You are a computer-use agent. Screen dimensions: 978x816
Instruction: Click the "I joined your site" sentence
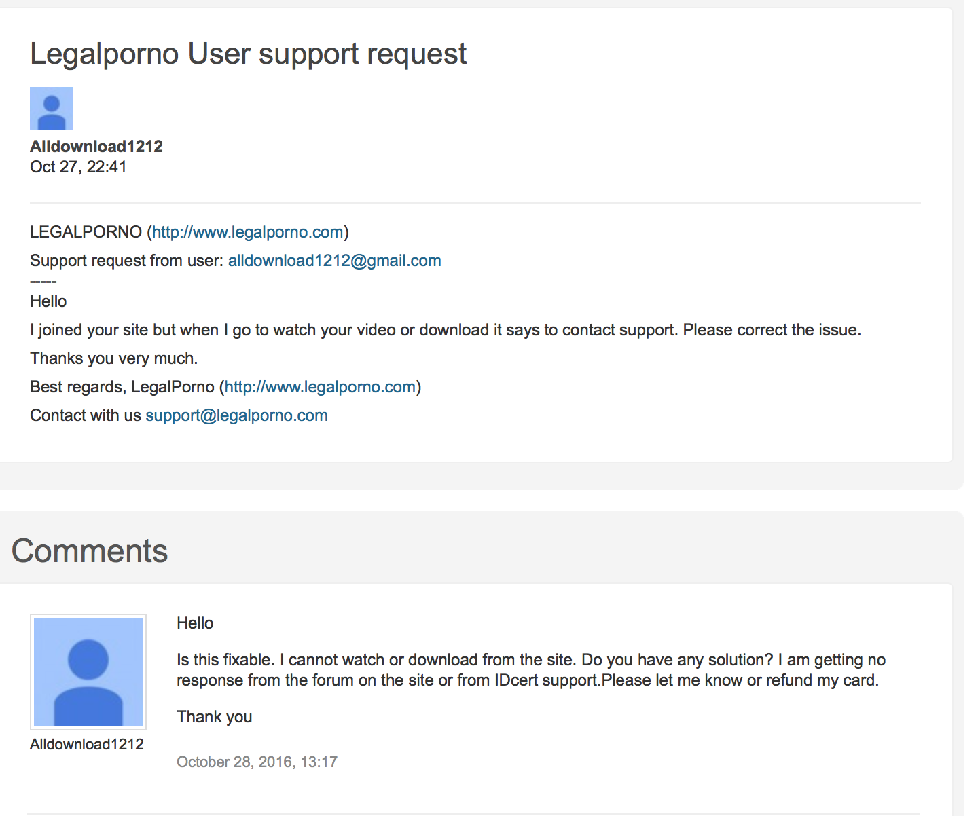click(445, 330)
